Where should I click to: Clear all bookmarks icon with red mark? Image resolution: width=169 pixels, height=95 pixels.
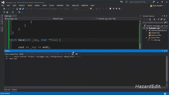pyautogui.click(x=119, y=9)
